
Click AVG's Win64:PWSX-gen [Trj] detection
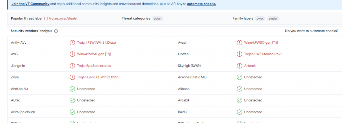click(x=94, y=54)
